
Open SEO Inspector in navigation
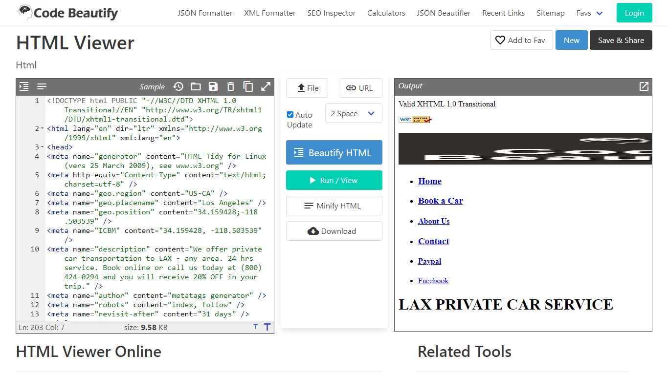click(332, 13)
